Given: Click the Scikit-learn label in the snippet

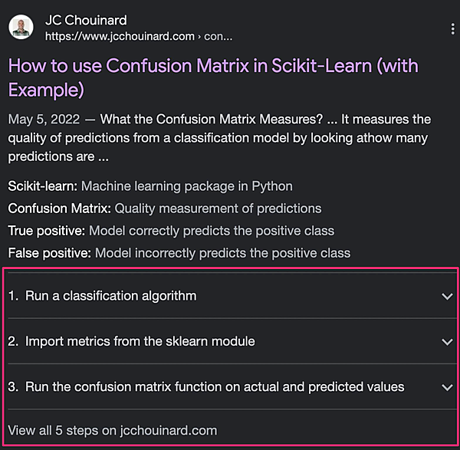Looking at the screenshot, I should [x=43, y=186].
